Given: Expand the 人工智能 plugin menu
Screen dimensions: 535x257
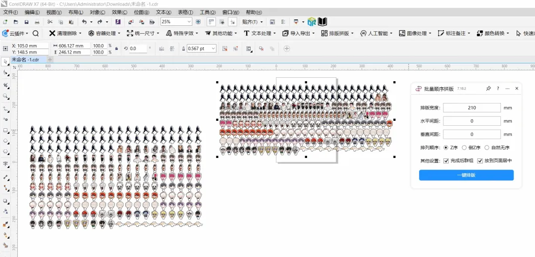Looking at the screenshot, I should 376,33.
